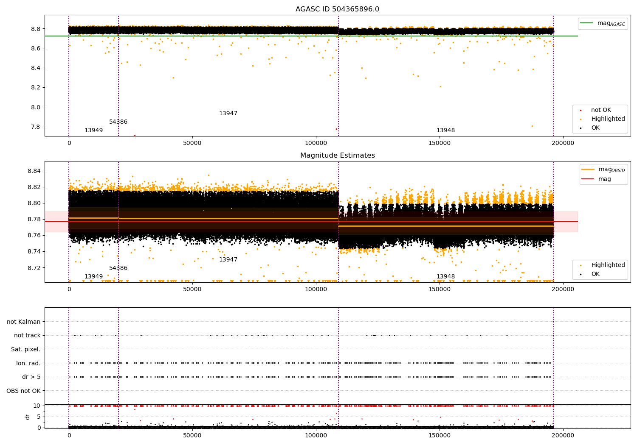Click the orange mag OBSID legend line
This screenshot has height=445, width=637.
(588, 170)
